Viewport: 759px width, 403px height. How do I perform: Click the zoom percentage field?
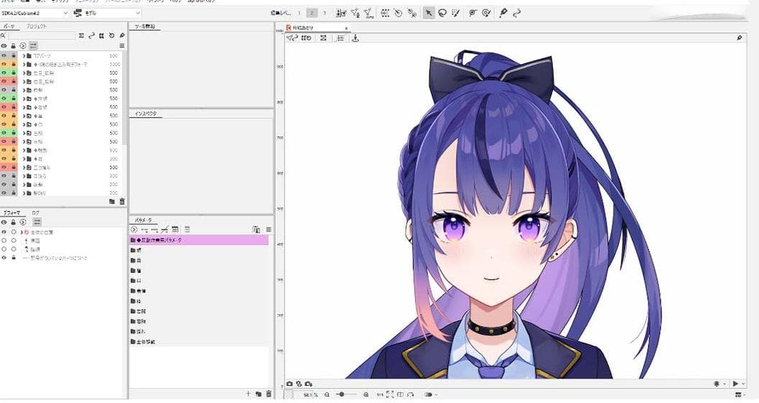click(x=306, y=395)
